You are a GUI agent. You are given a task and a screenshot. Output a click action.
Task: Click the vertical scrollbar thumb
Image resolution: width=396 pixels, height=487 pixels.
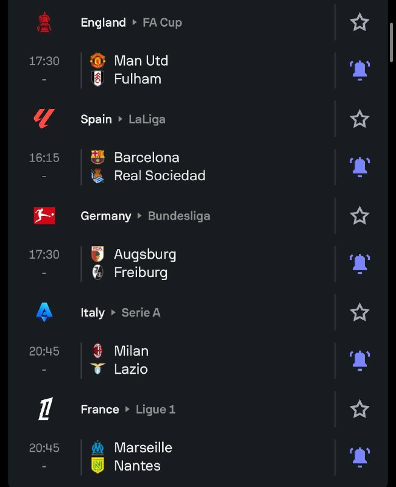pyautogui.click(x=392, y=43)
